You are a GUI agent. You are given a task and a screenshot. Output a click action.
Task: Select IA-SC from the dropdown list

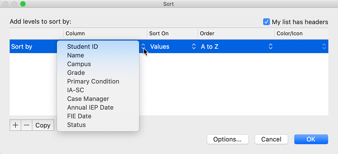75,90
